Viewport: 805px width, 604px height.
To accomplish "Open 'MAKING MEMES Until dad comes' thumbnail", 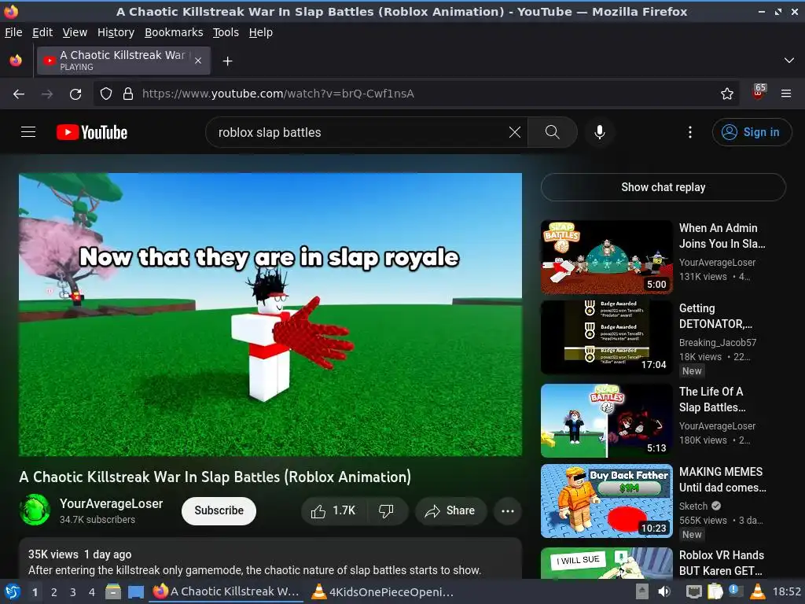I will (x=607, y=501).
